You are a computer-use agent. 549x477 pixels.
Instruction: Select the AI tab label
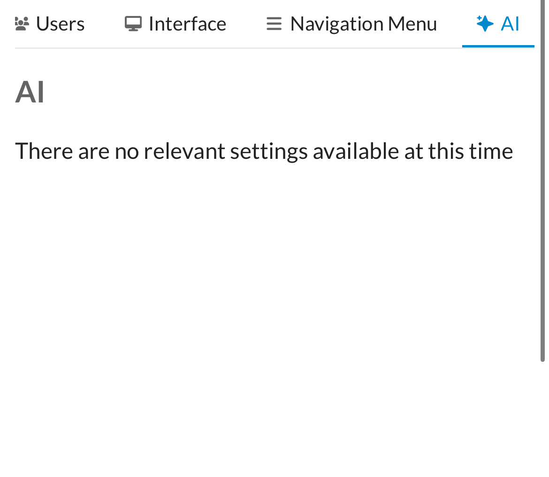coord(510,23)
